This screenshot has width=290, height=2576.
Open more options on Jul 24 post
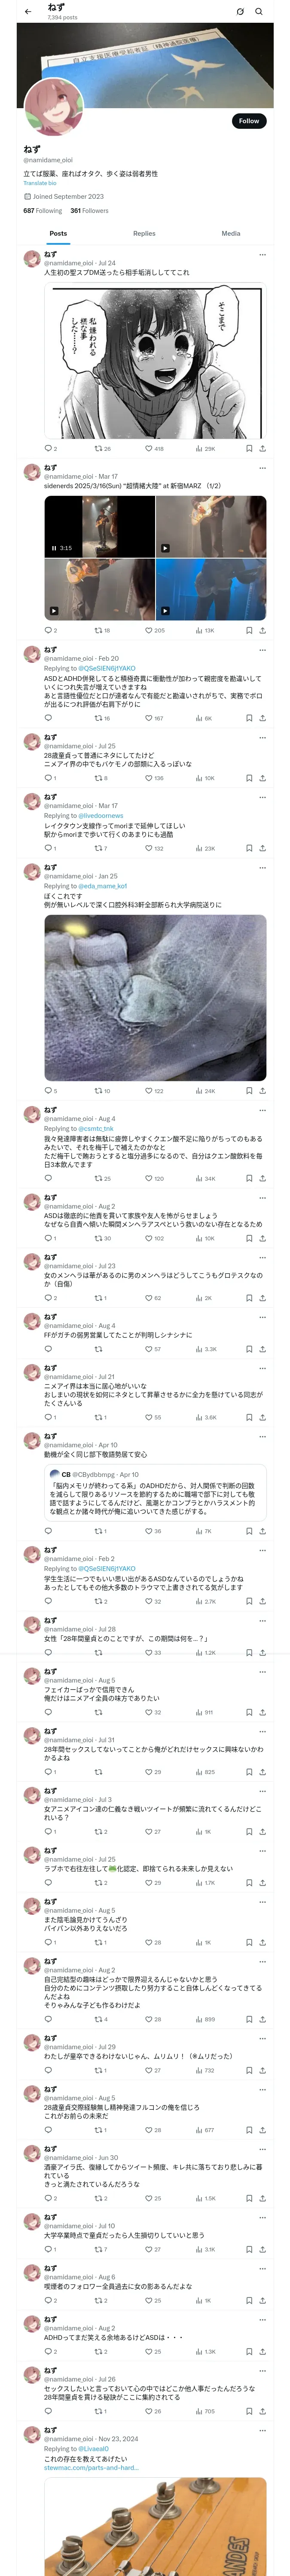[x=262, y=254]
